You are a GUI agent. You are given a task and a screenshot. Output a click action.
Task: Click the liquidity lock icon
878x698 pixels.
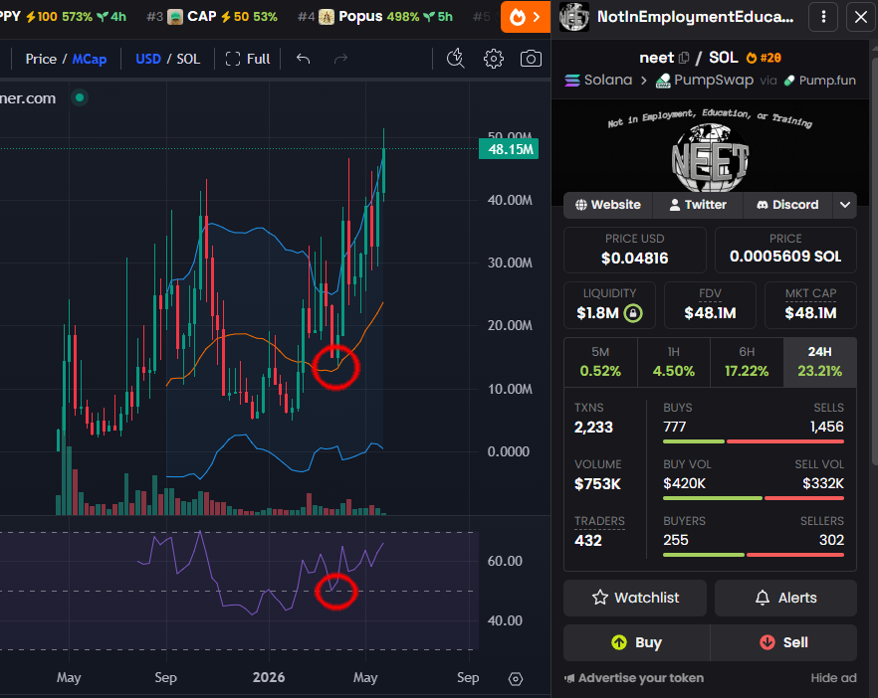633,312
